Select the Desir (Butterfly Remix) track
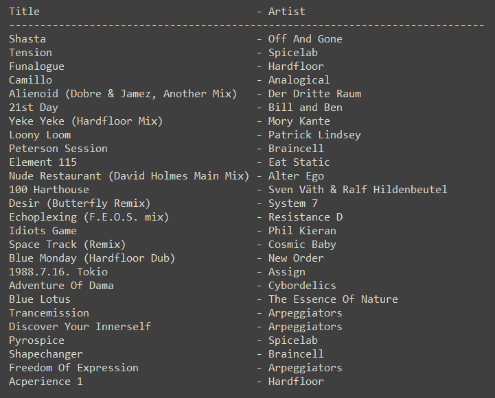Viewport: 495px width, 398px height. click(80, 203)
